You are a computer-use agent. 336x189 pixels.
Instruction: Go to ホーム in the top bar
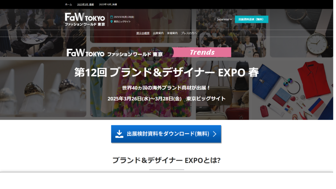(69, 5)
